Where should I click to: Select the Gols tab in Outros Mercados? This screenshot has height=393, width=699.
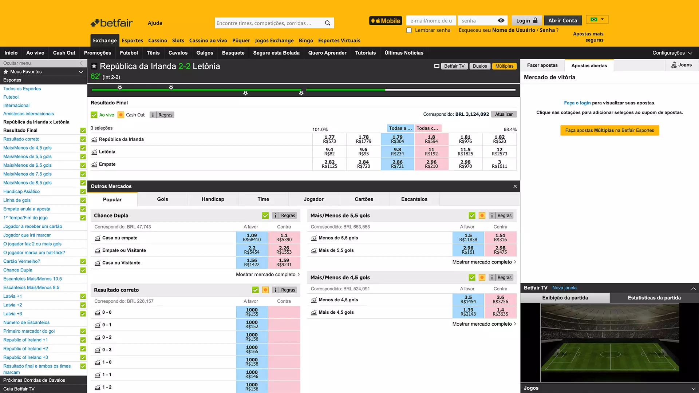point(162,199)
